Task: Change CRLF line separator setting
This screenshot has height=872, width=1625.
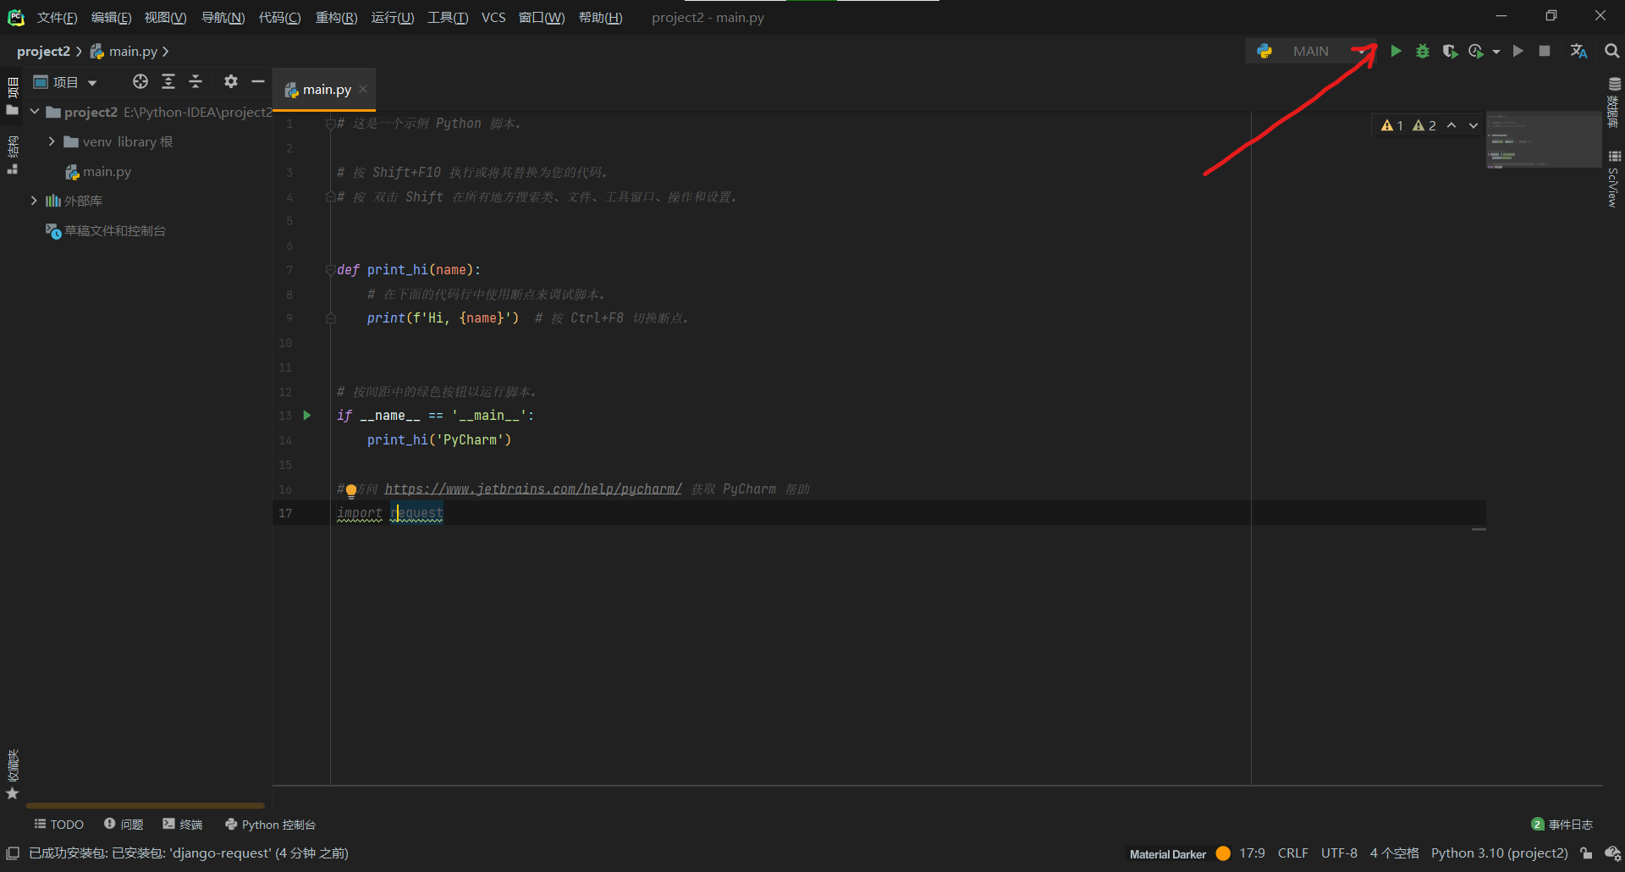Action: tap(1292, 853)
